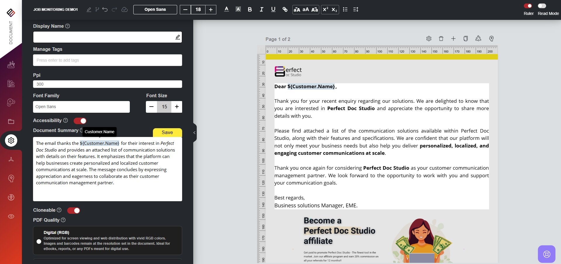Open the Font Family field in settings panel
561x264 pixels.
pyautogui.click(x=81, y=107)
